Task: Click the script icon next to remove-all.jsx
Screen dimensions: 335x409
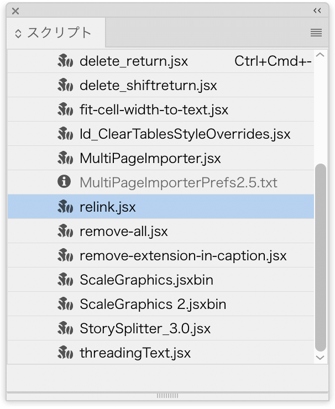Action: point(65,231)
